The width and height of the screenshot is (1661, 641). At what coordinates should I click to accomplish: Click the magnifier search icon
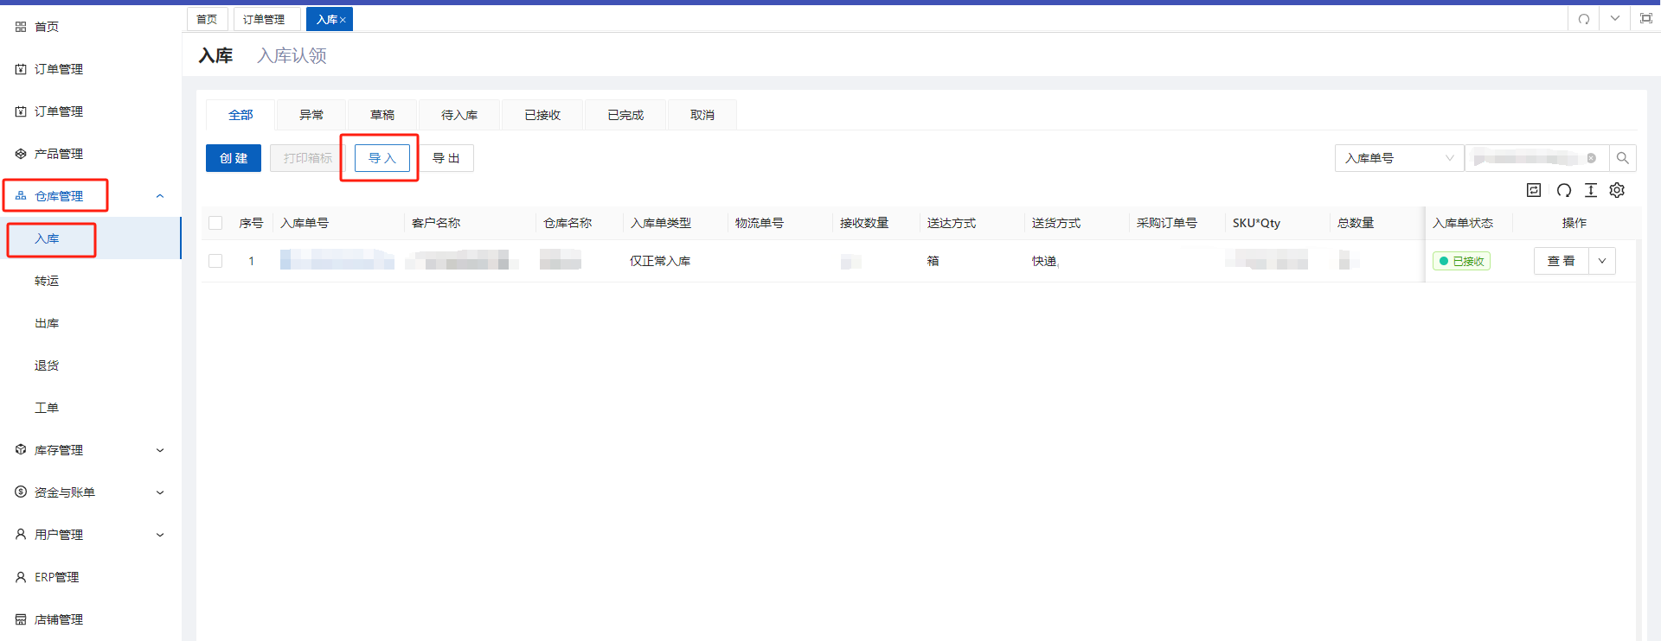pos(1622,158)
